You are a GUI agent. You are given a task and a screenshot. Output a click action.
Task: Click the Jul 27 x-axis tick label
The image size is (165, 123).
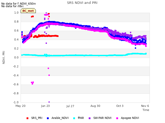pos(70,106)
